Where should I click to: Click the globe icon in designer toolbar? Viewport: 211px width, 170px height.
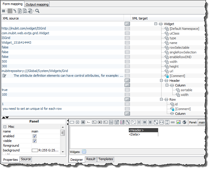tap(184, 122)
